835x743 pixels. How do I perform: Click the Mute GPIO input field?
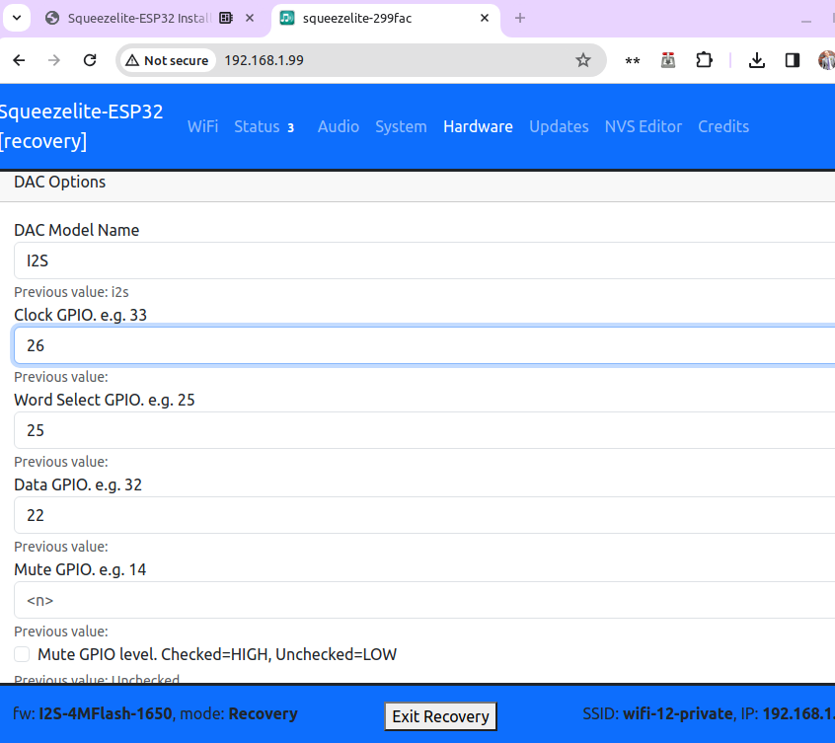coord(424,600)
